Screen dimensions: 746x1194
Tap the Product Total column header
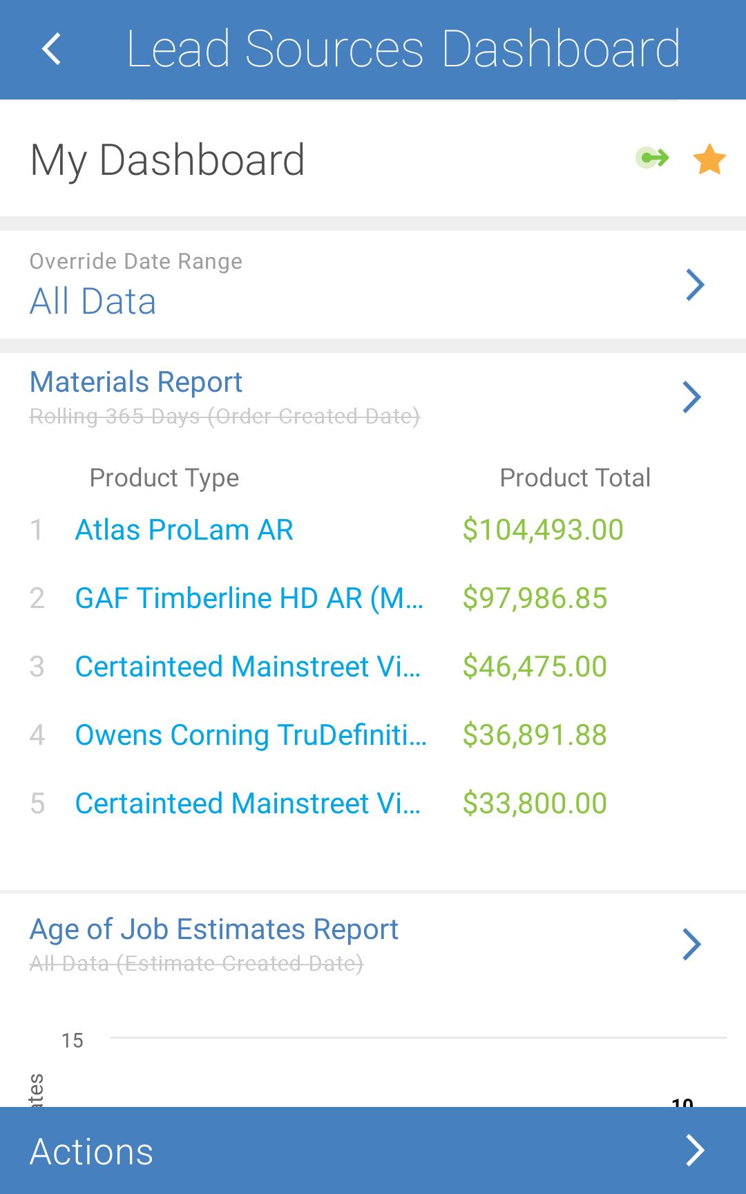pos(575,477)
